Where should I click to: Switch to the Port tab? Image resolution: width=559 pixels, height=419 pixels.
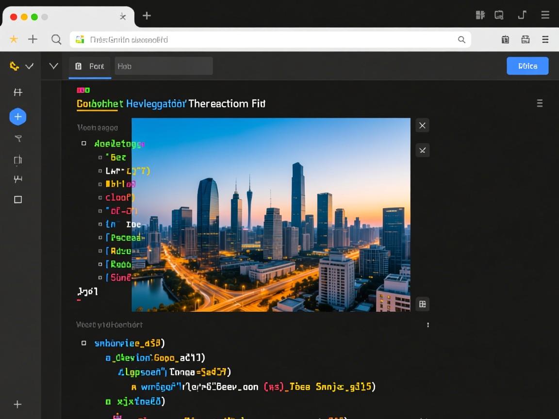pyautogui.click(x=90, y=66)
